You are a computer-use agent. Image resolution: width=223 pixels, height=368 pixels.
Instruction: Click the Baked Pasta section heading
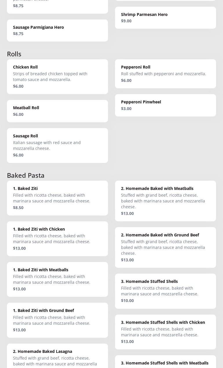coord(26,175)
